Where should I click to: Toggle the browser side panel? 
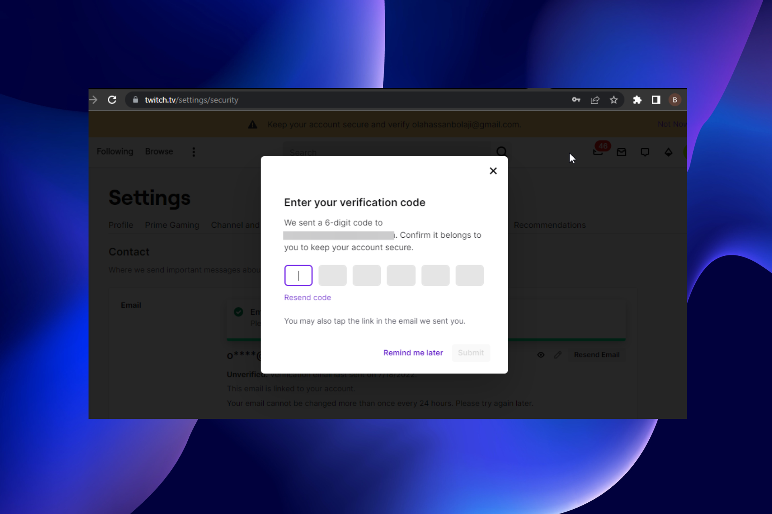[656, 100]
